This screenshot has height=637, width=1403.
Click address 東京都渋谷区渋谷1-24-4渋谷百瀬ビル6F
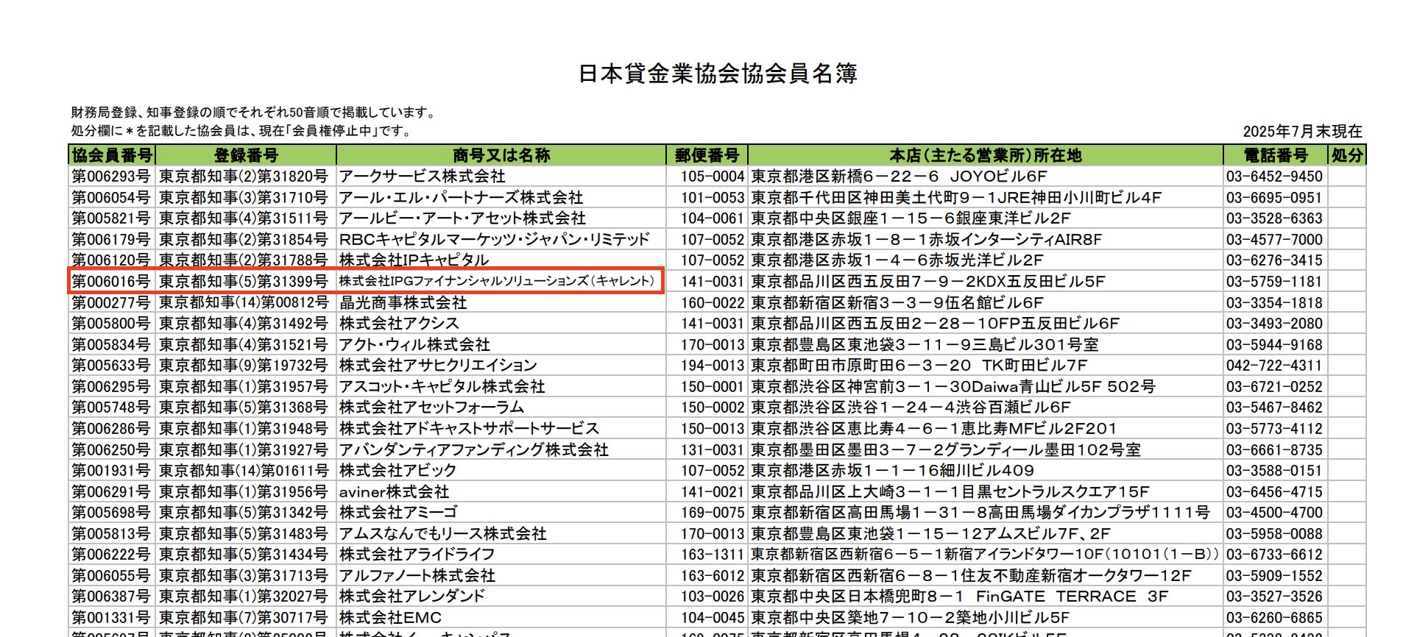(x=911, y=408)
